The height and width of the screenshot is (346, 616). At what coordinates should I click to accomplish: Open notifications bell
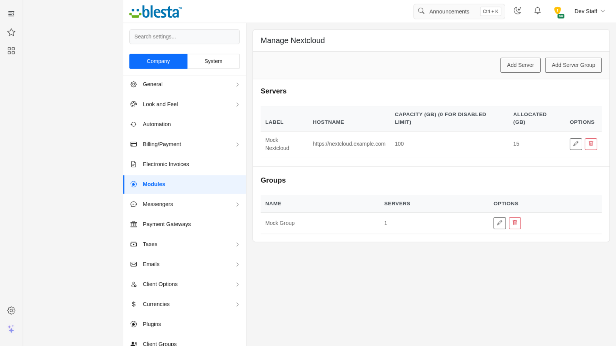pos(537,11)
